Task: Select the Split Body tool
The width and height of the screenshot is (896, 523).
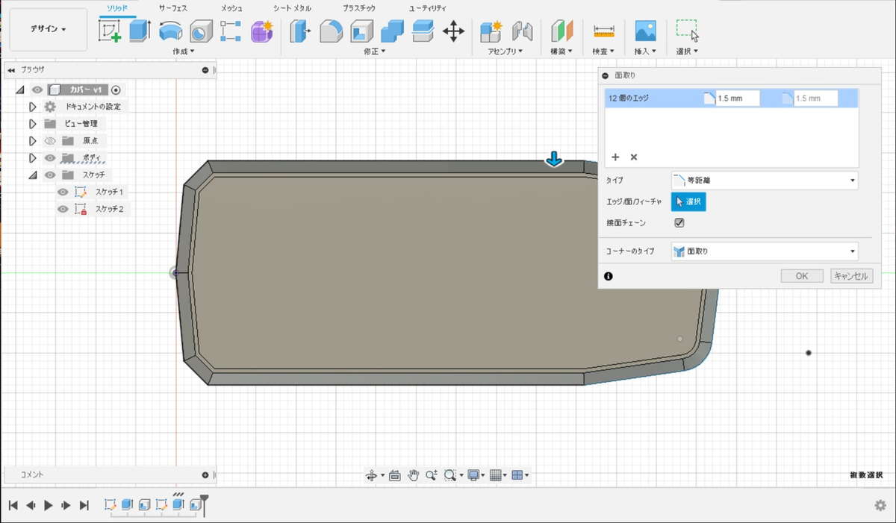Action: (423, 31)
